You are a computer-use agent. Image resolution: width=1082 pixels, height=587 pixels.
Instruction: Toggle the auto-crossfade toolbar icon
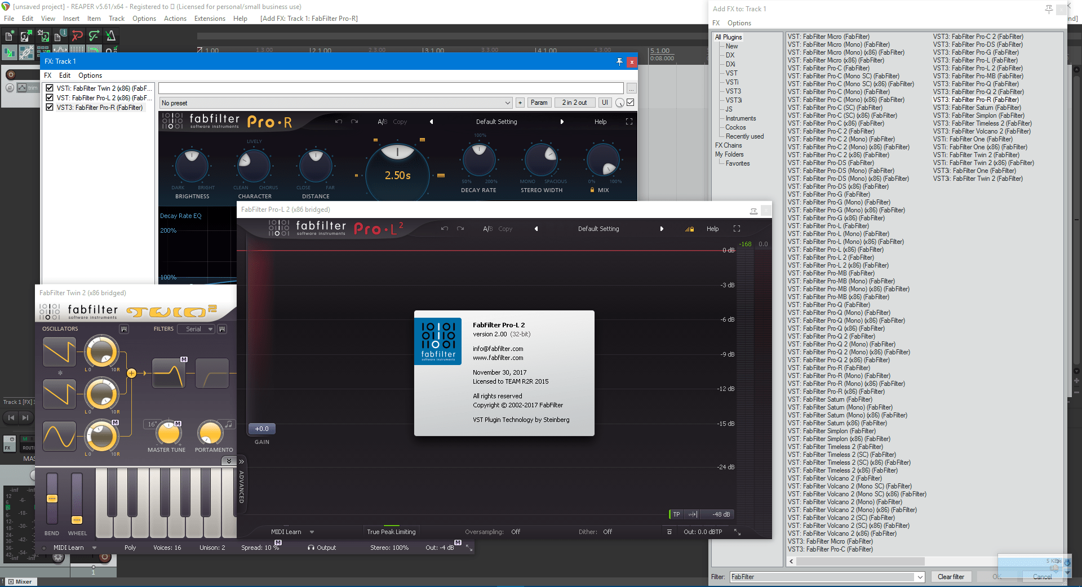[x=10, y=52]
